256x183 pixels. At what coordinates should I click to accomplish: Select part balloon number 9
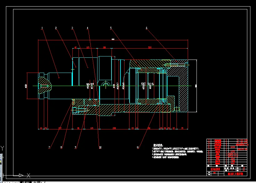tap(75, 147)
